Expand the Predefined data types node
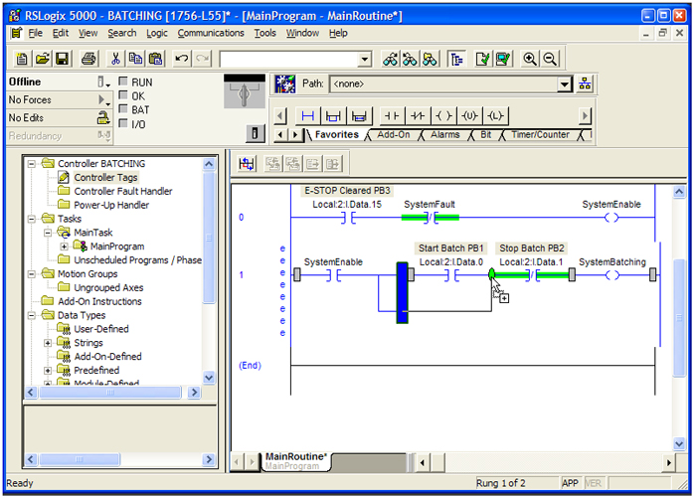This screenshot has width=696, height=496. coord(48,371)
